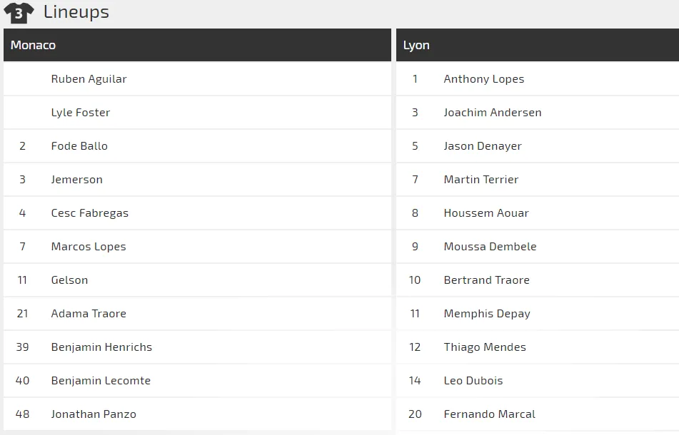Open Moussa Dembele player link
The height and width of the screenshot is (435, 679).
[x=490, y=247]
